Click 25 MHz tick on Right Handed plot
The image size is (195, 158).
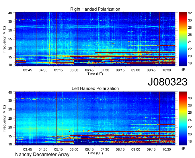pyautogui.click(x=10, y=39)
